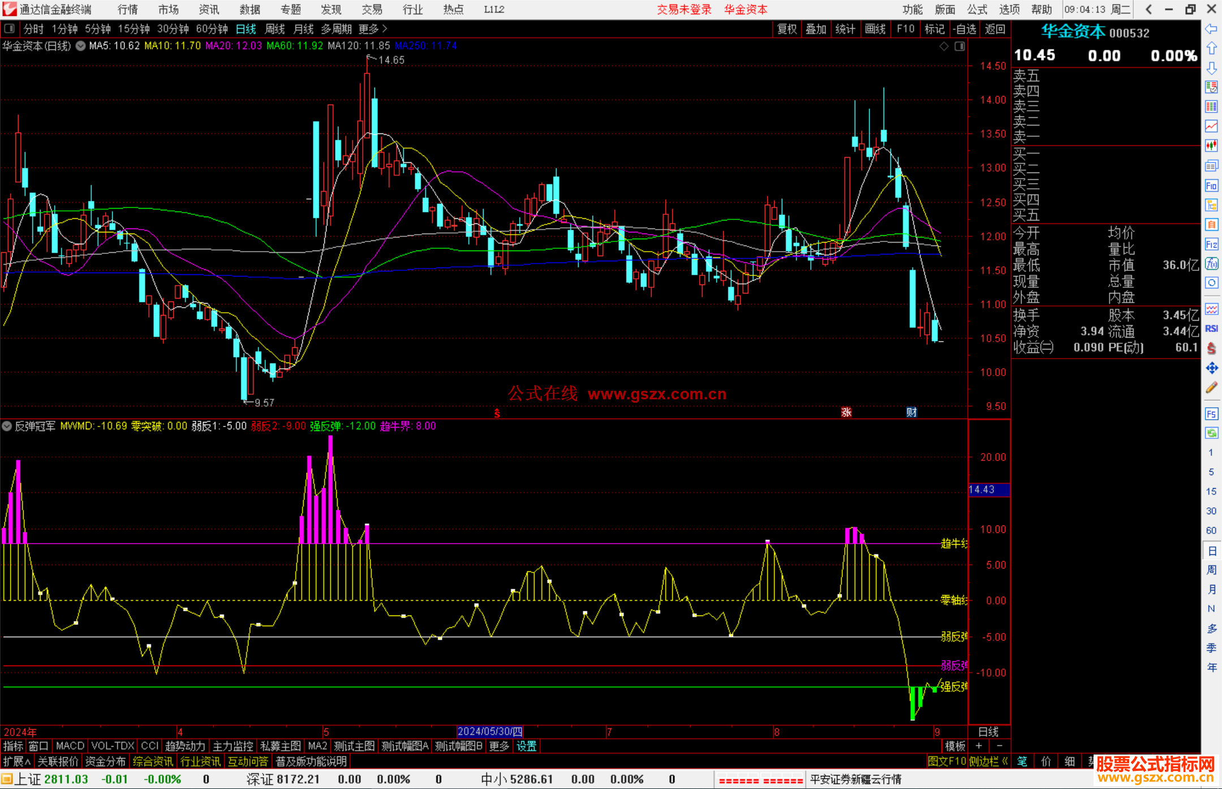Click the candlestick chart icon in sidebar

1211,145
